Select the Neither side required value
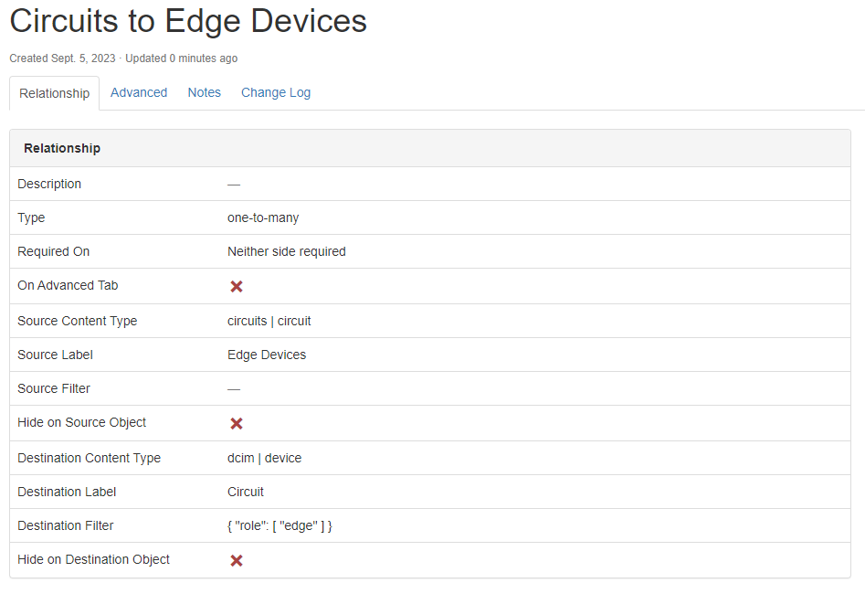 [x=287, y=251]
